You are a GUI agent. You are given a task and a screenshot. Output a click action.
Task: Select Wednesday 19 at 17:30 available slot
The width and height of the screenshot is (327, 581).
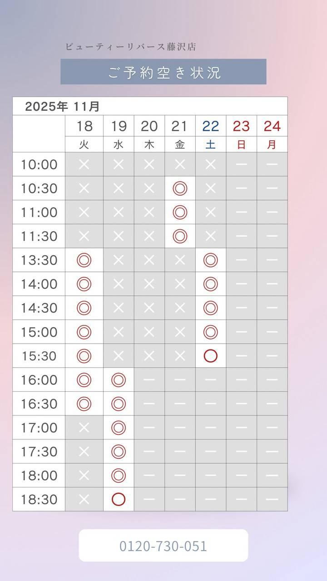(x=119, y=452)
